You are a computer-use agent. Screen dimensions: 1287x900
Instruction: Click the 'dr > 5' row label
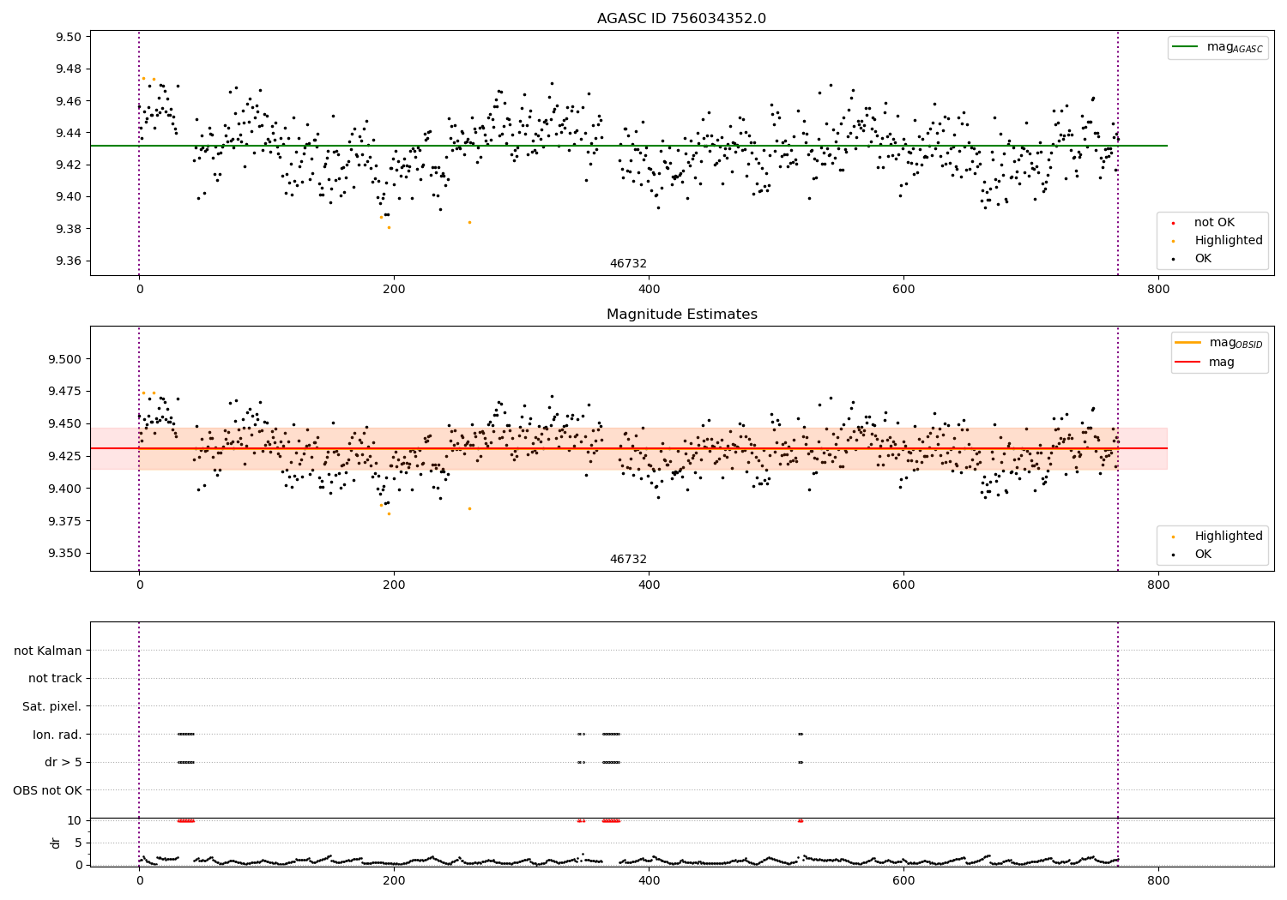tap(63, 763)
